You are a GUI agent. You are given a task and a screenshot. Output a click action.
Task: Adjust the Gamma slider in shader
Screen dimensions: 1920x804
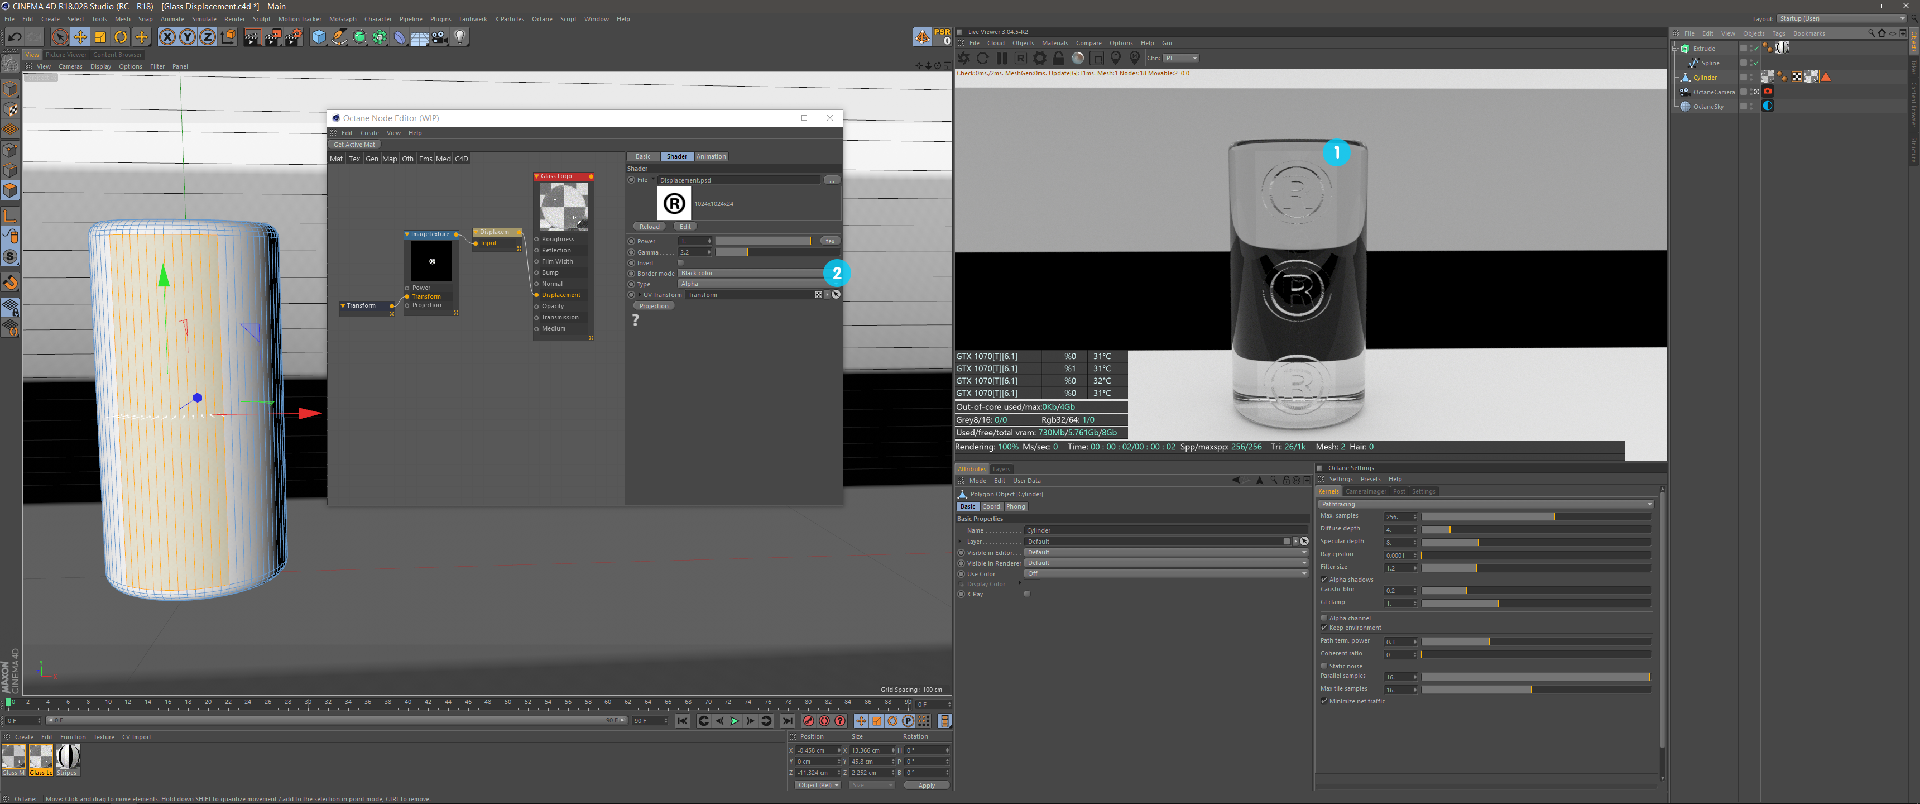[777, 252]
